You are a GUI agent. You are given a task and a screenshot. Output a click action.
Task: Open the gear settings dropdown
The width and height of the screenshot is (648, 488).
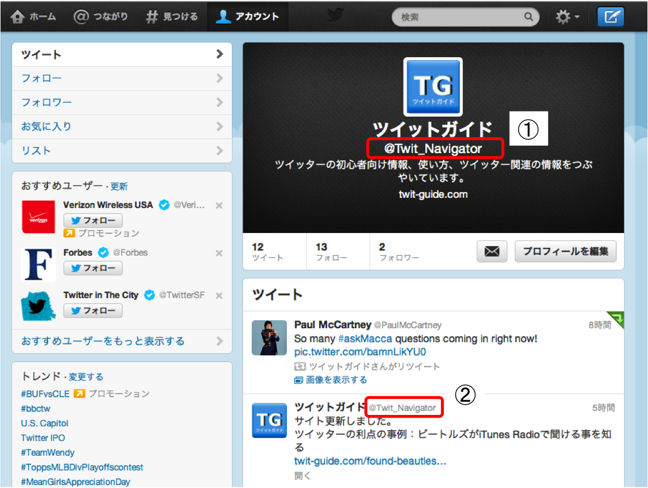[x=567, y=17]
